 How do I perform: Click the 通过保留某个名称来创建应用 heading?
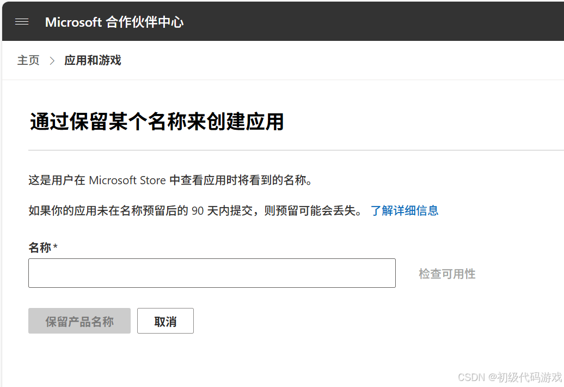[157, 122]
